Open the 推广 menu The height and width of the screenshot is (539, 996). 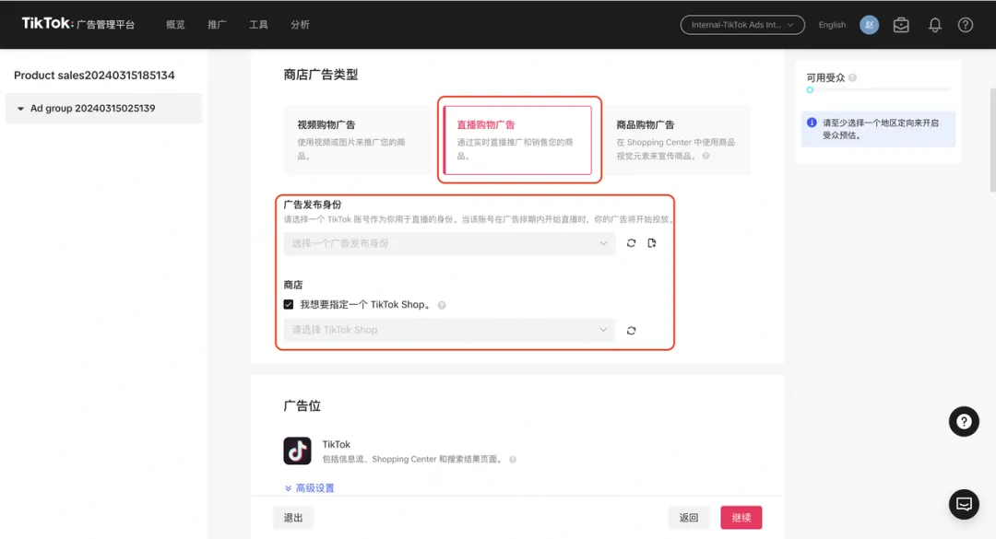tap(217, 25)
